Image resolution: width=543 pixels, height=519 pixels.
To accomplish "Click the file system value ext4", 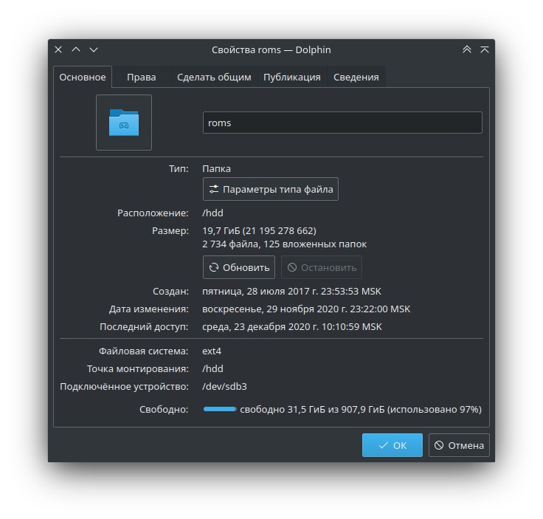I will click(212, 351).
